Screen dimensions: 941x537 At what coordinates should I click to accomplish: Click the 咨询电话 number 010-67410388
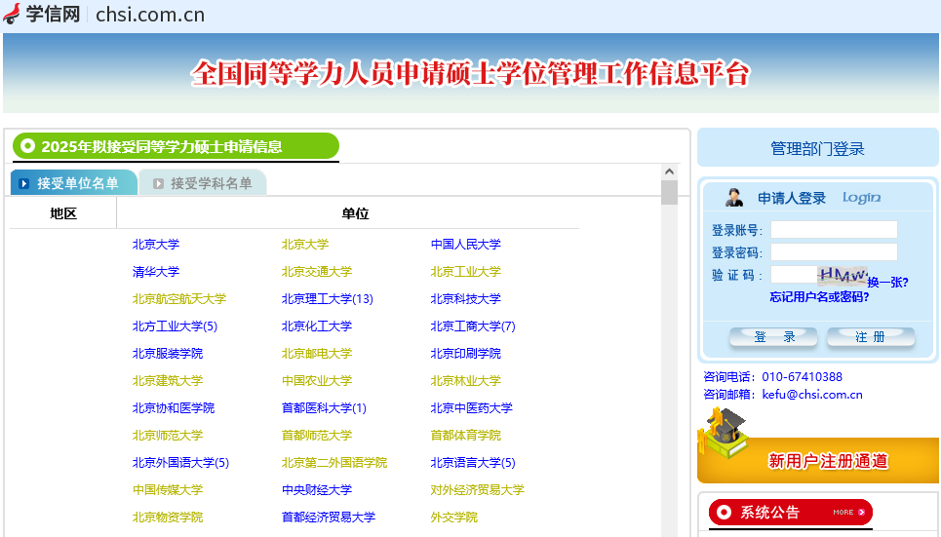[x=802, y=377]
